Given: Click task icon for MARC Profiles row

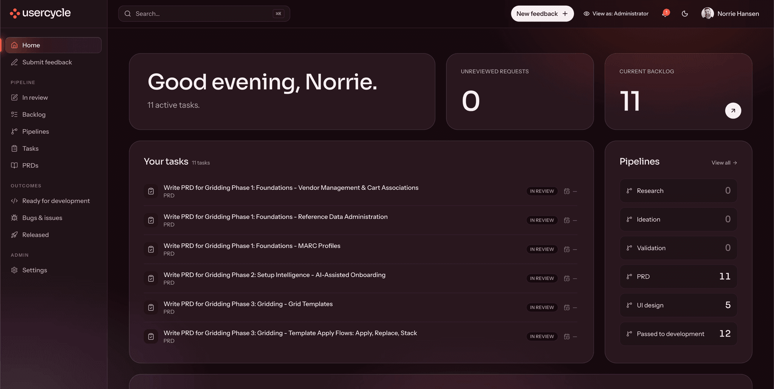Looking at the screenshot, I should [151, 249].
